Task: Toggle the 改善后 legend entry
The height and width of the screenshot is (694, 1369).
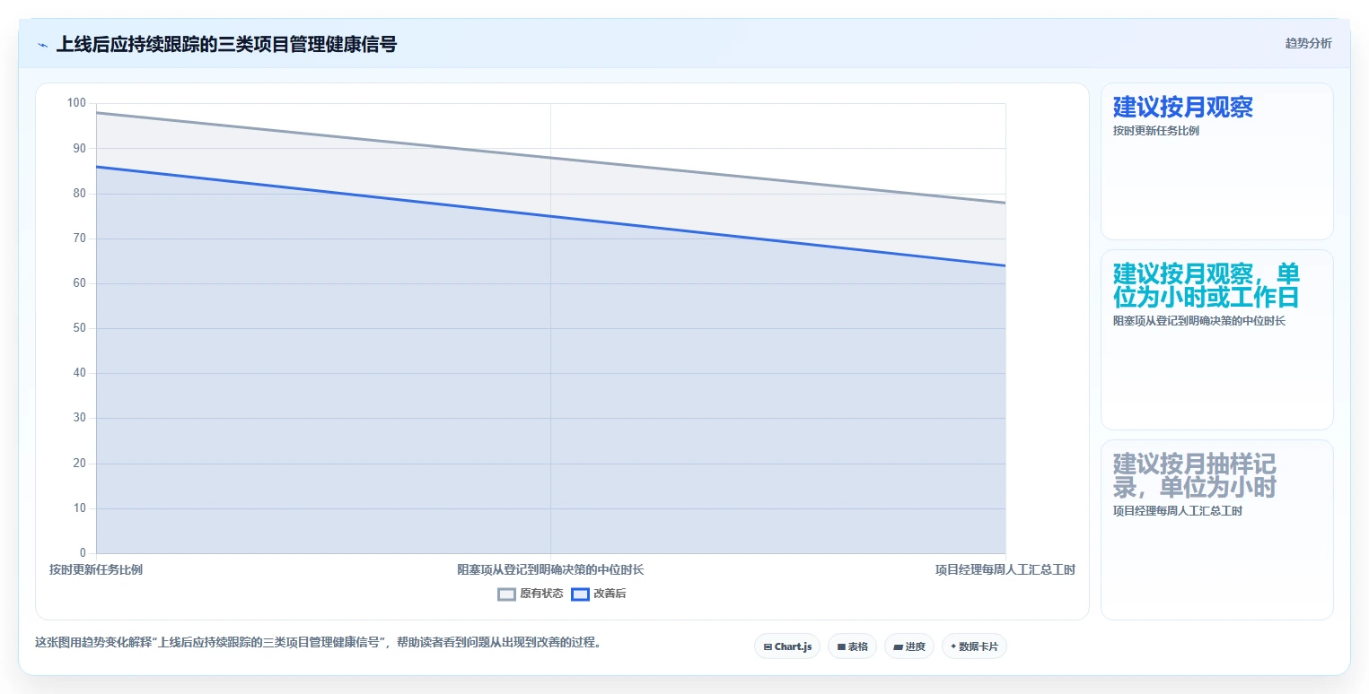Action: point(599,594)
